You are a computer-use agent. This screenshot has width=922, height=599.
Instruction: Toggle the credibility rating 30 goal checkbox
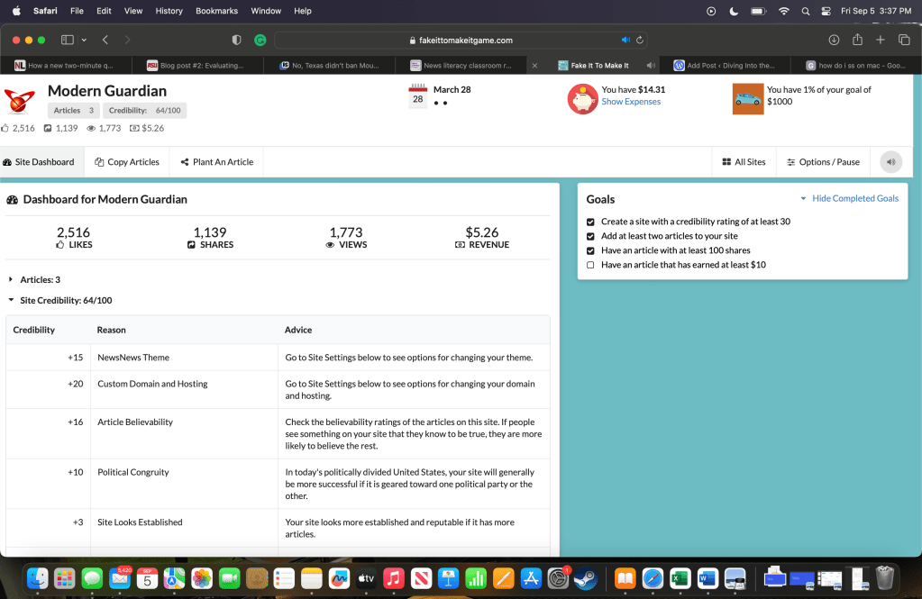(590, 222)
